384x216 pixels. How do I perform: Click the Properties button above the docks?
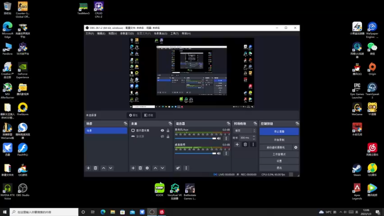[x=133, y=115]
